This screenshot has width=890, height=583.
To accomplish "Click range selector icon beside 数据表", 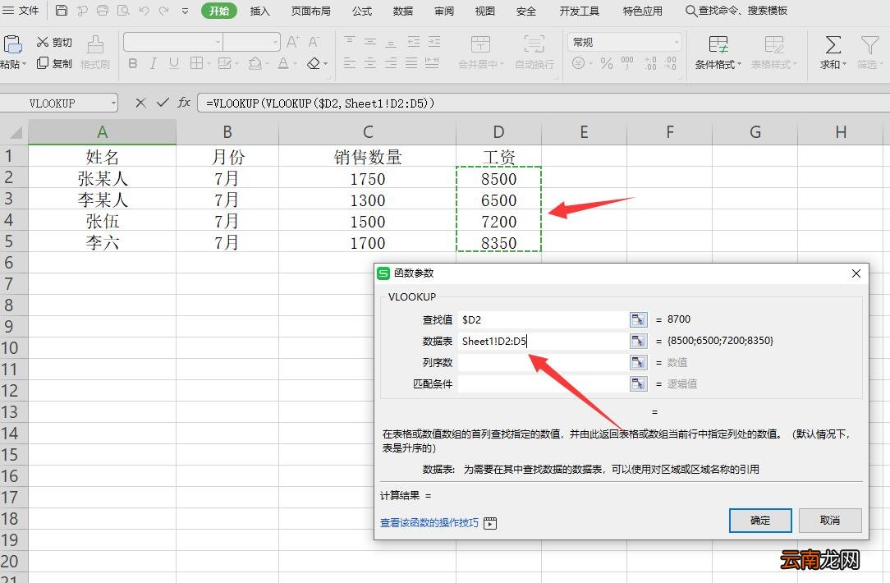I will tap(639, 341).
